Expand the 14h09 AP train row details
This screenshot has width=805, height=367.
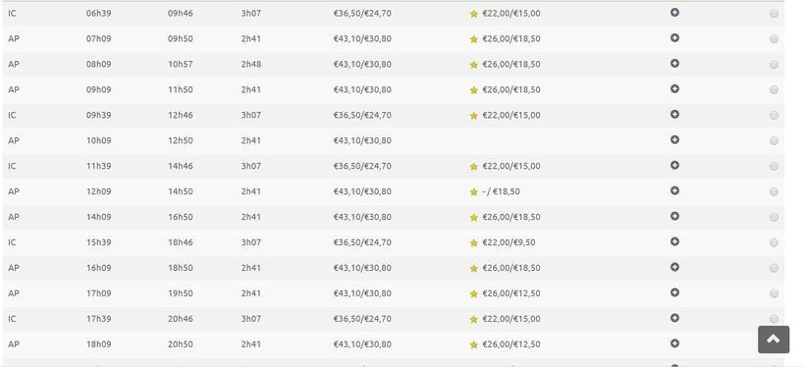click(674, 216)
